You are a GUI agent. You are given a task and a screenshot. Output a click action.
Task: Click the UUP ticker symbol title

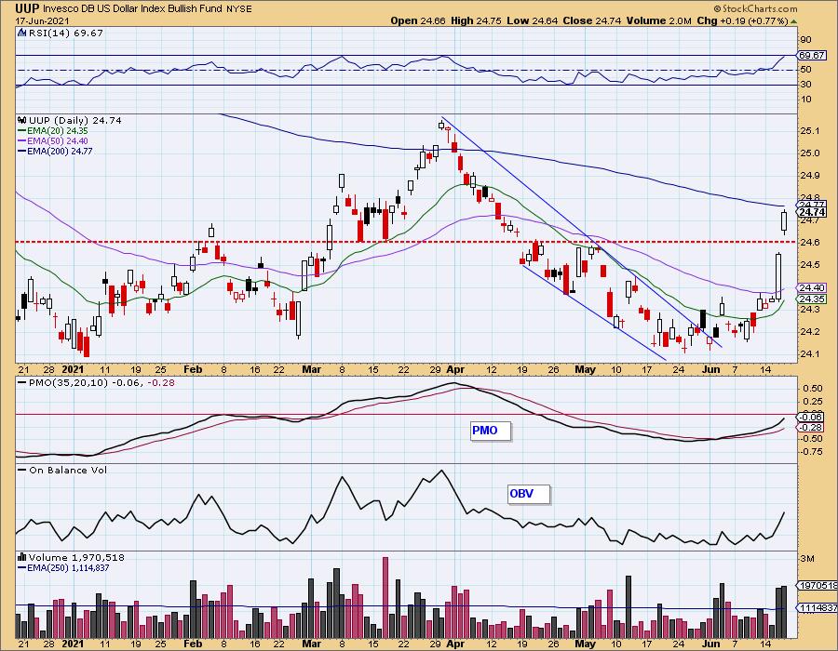pos(27,8)
